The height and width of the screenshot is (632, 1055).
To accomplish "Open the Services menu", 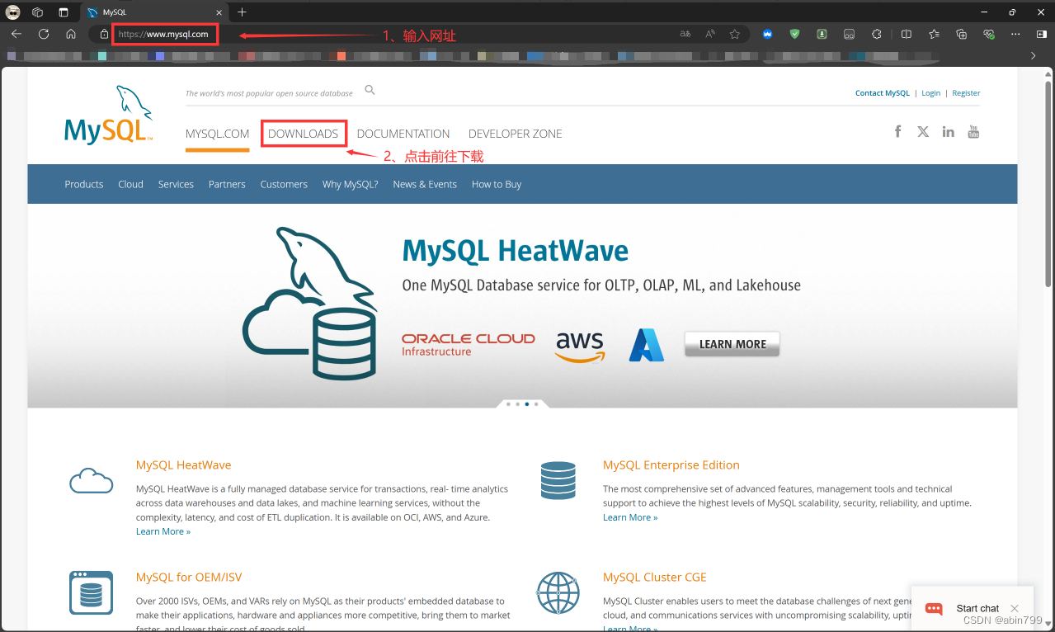I will (x=176, y=184).
